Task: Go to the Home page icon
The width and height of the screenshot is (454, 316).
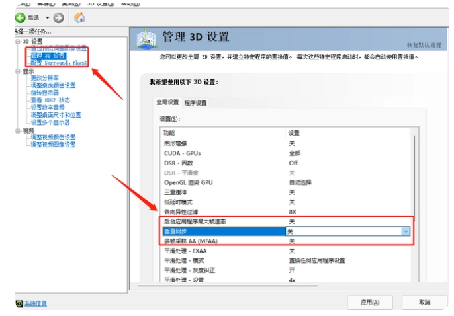Action: point(79,18)
